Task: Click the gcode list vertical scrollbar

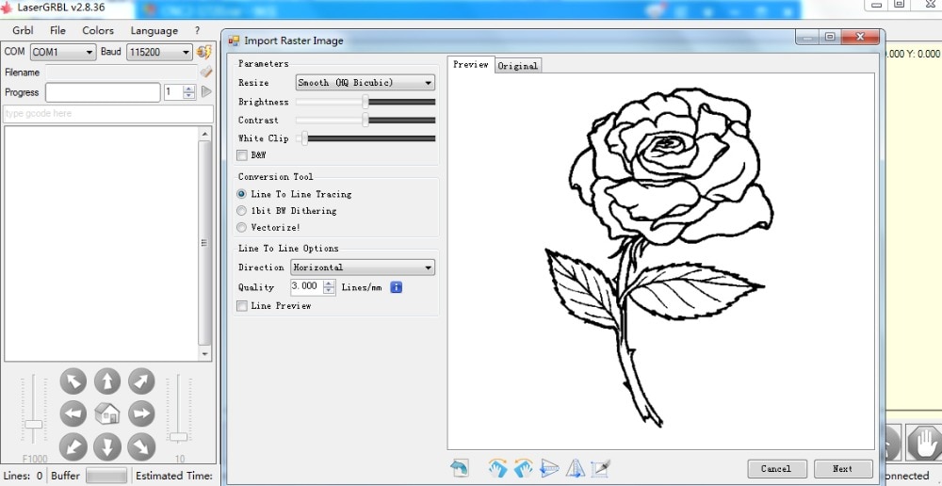Action: pos(204,243)
